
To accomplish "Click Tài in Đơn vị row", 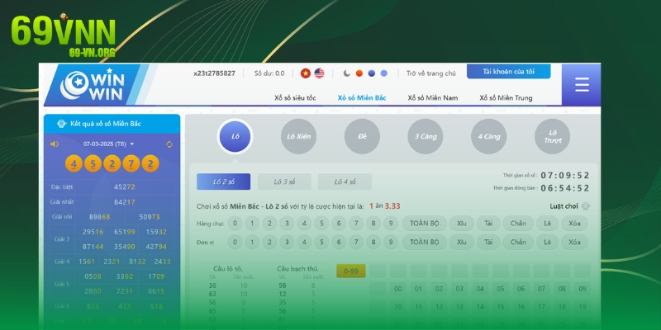I will point(488,242).
